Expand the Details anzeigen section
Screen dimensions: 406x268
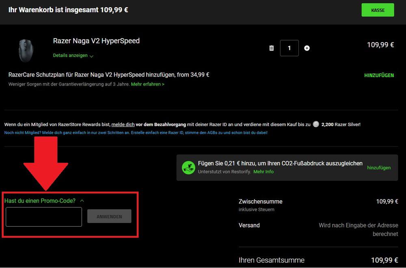(71, 56)
